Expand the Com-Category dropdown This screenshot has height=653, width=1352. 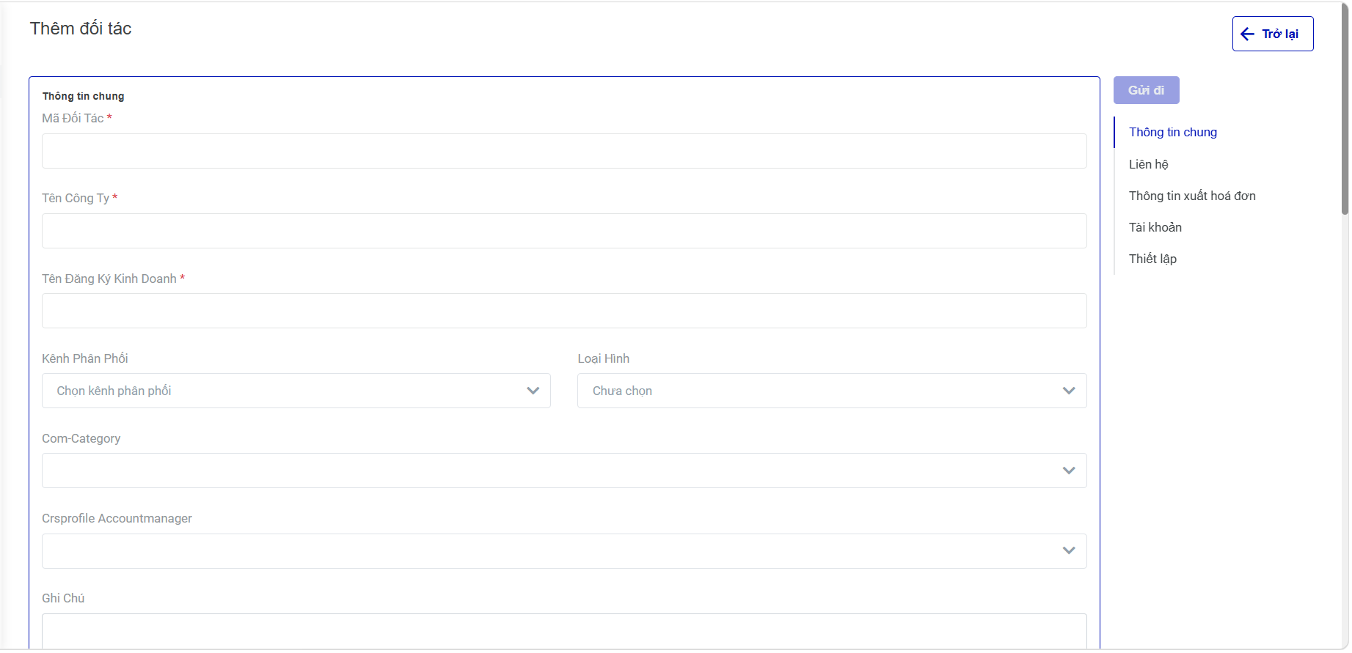click(564, 471)
